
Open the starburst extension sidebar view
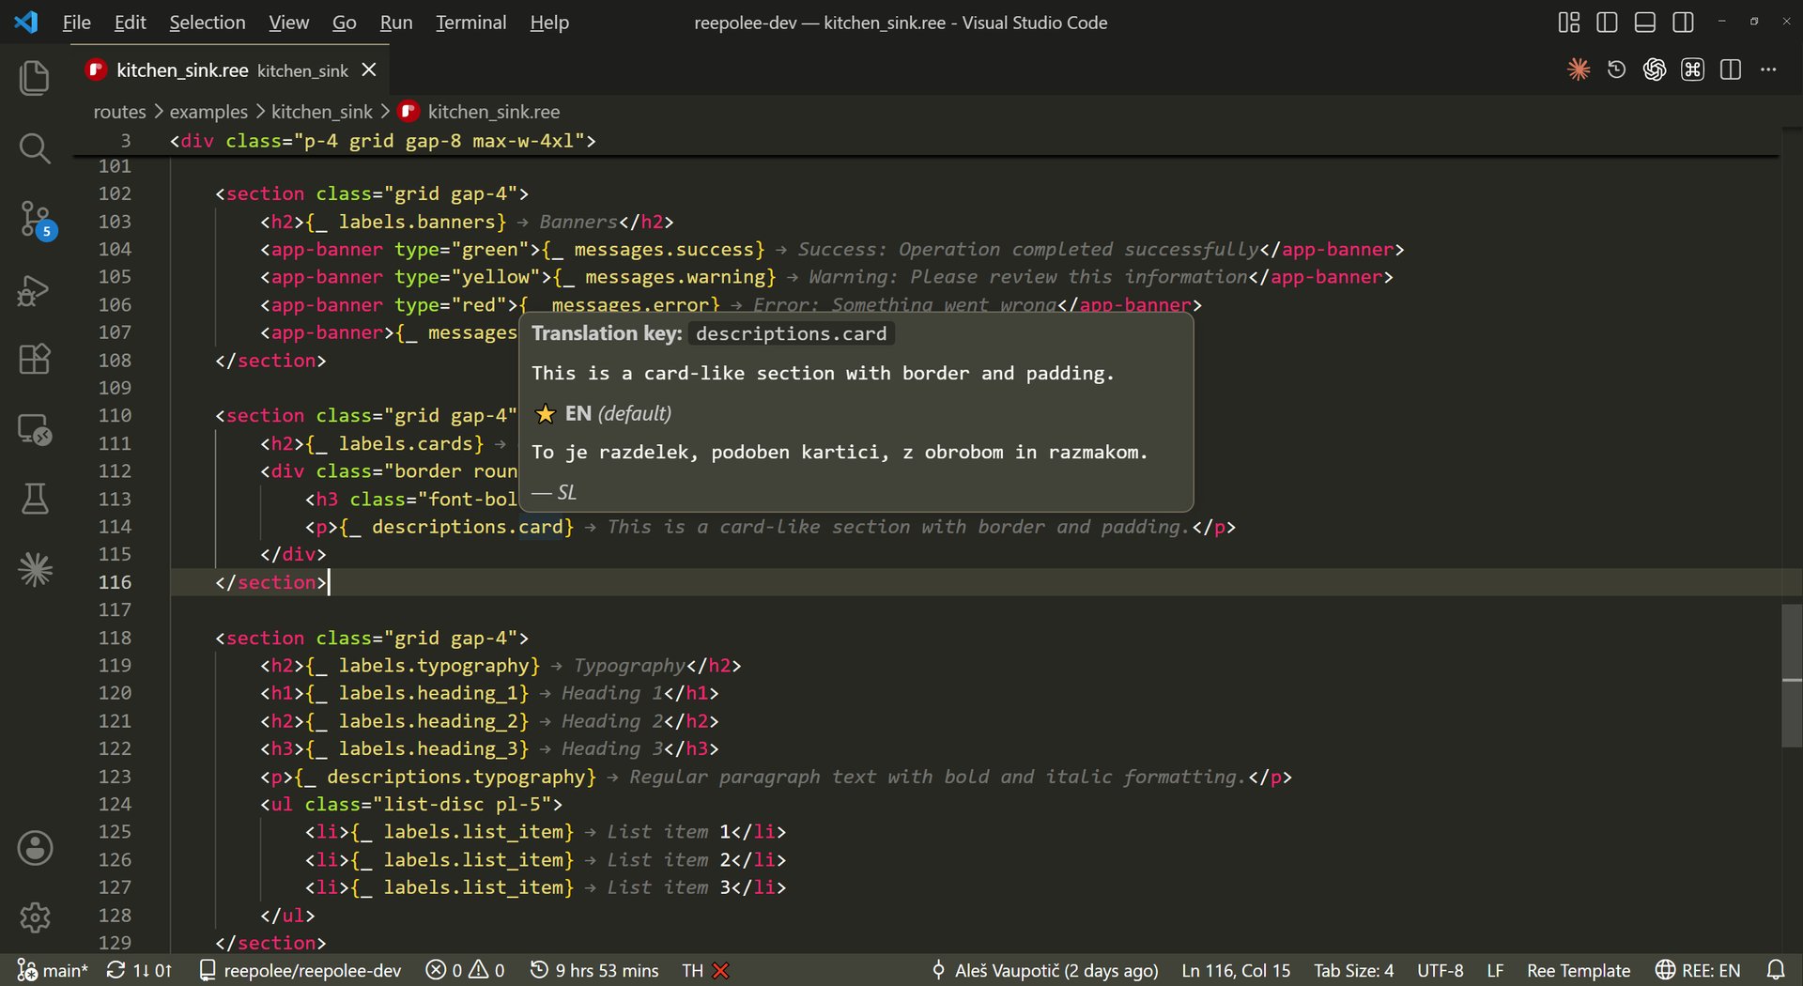(35, 569)
